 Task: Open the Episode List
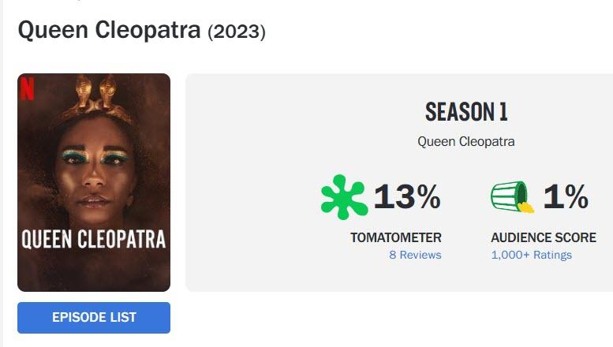[94, 317]
